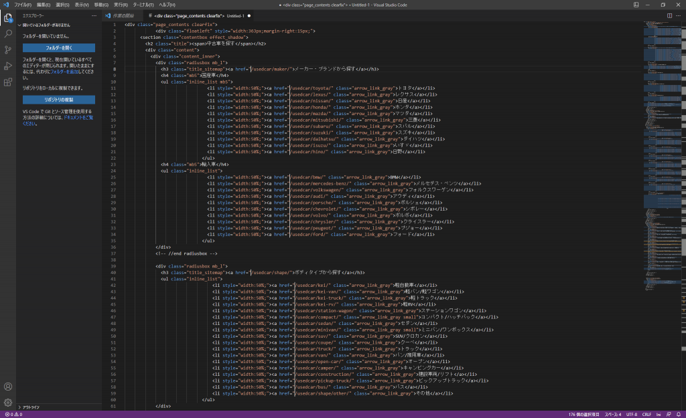The image size is (686, 418).
Task: Open the Manage gear settings icon
Action: [8, 402]
